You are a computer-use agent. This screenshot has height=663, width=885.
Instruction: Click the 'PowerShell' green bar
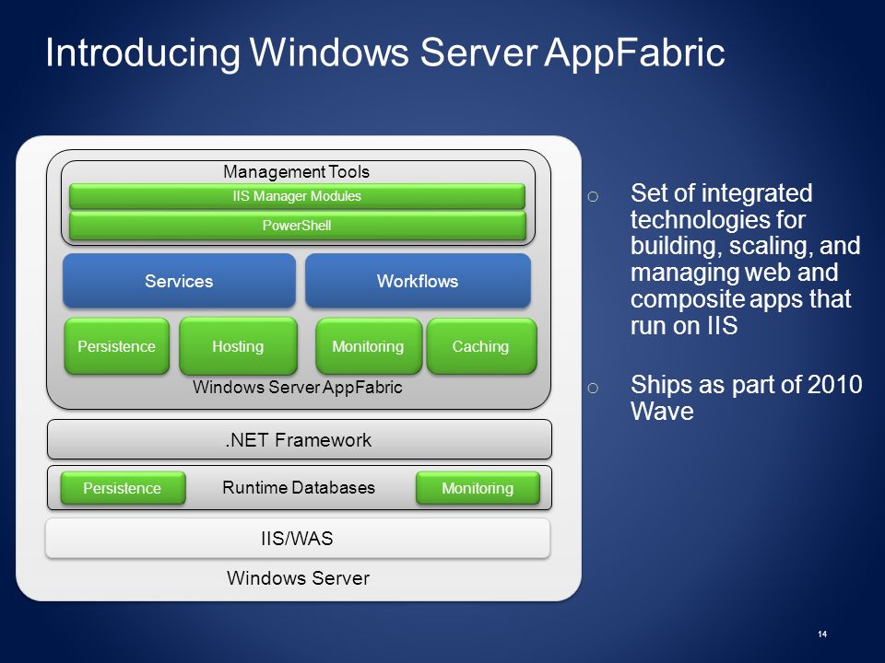pyautogui.click(x=297, y=226)
